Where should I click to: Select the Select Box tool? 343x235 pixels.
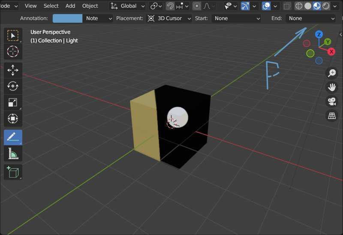(13, 36)
